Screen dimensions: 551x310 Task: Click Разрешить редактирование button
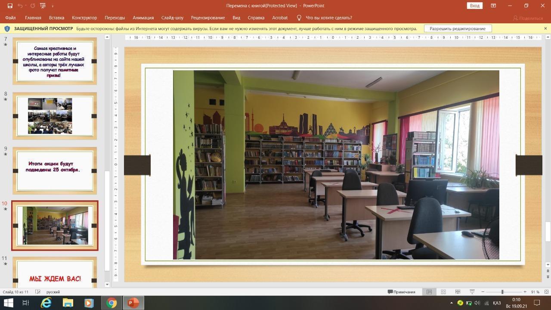click(457, 28)
